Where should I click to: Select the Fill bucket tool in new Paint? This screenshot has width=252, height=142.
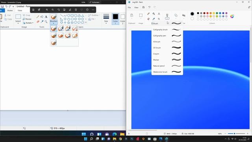(x=154, y=14)
